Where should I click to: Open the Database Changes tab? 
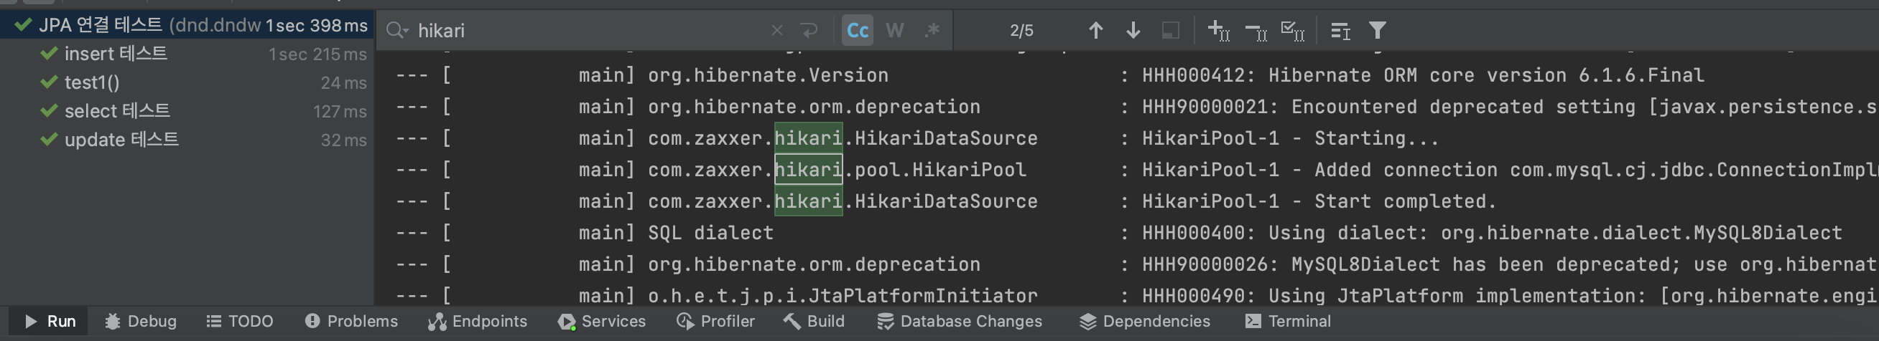point(959,322)
